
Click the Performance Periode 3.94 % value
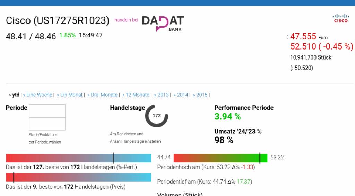[x=227, y=117]
